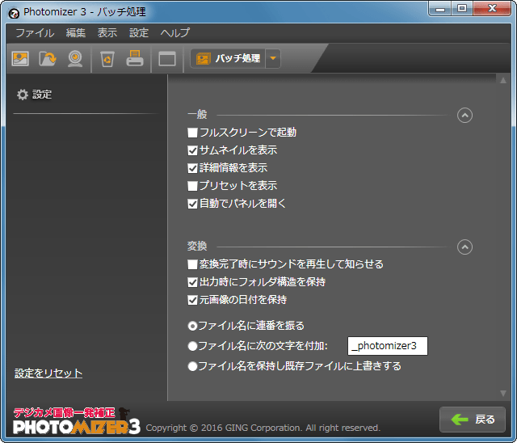Click the 設定をリセット link
This screenshot has height=443, width=517.
[48, 373]
